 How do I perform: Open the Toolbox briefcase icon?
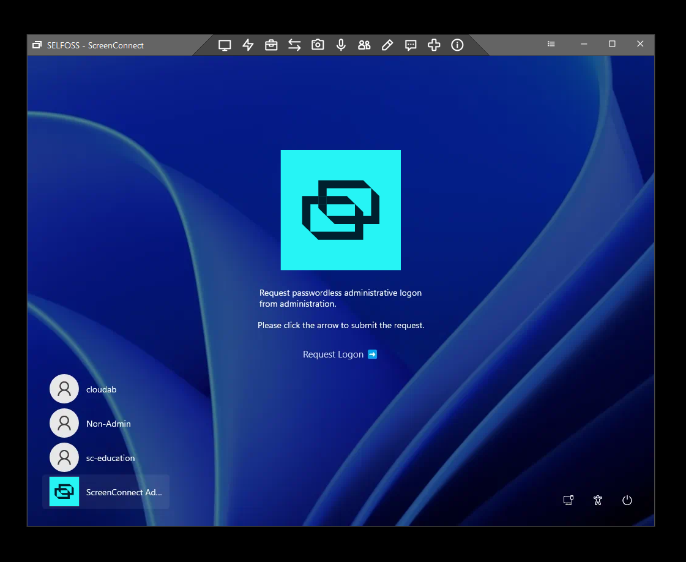[x=271, y=45]
